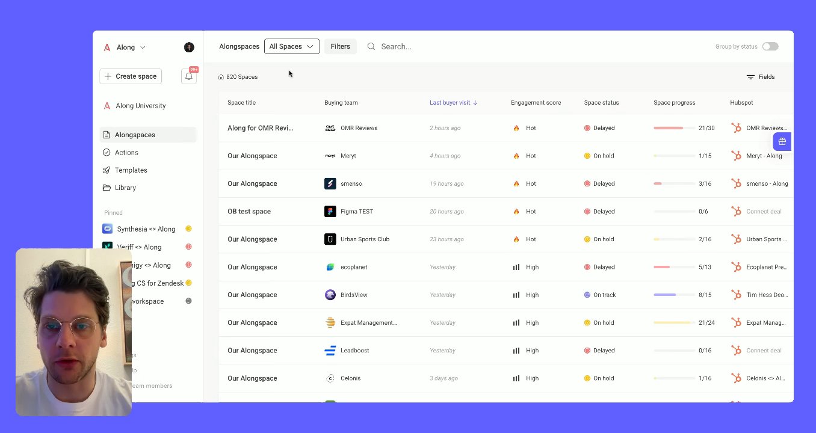Click the BirdsView logo icon
The height and width of the screenshot is (433, 816).
pos(330,295)
